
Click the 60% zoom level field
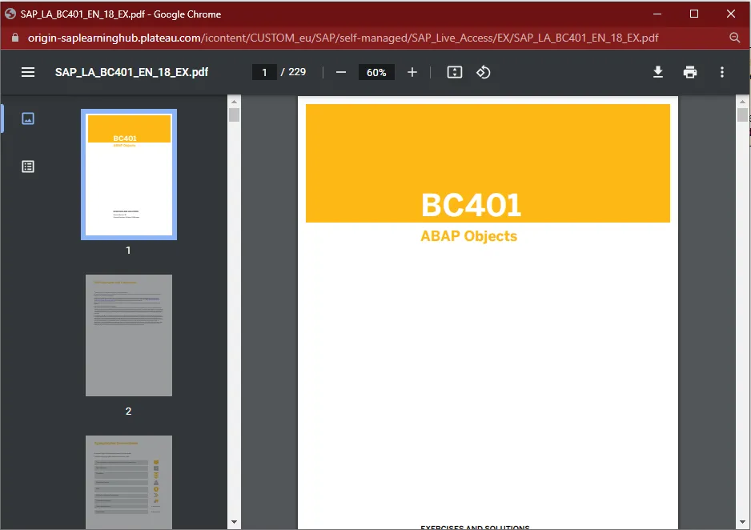376,72
